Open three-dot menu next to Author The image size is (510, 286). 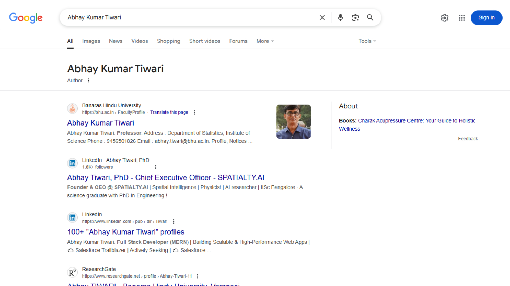(x=88, y=81)
